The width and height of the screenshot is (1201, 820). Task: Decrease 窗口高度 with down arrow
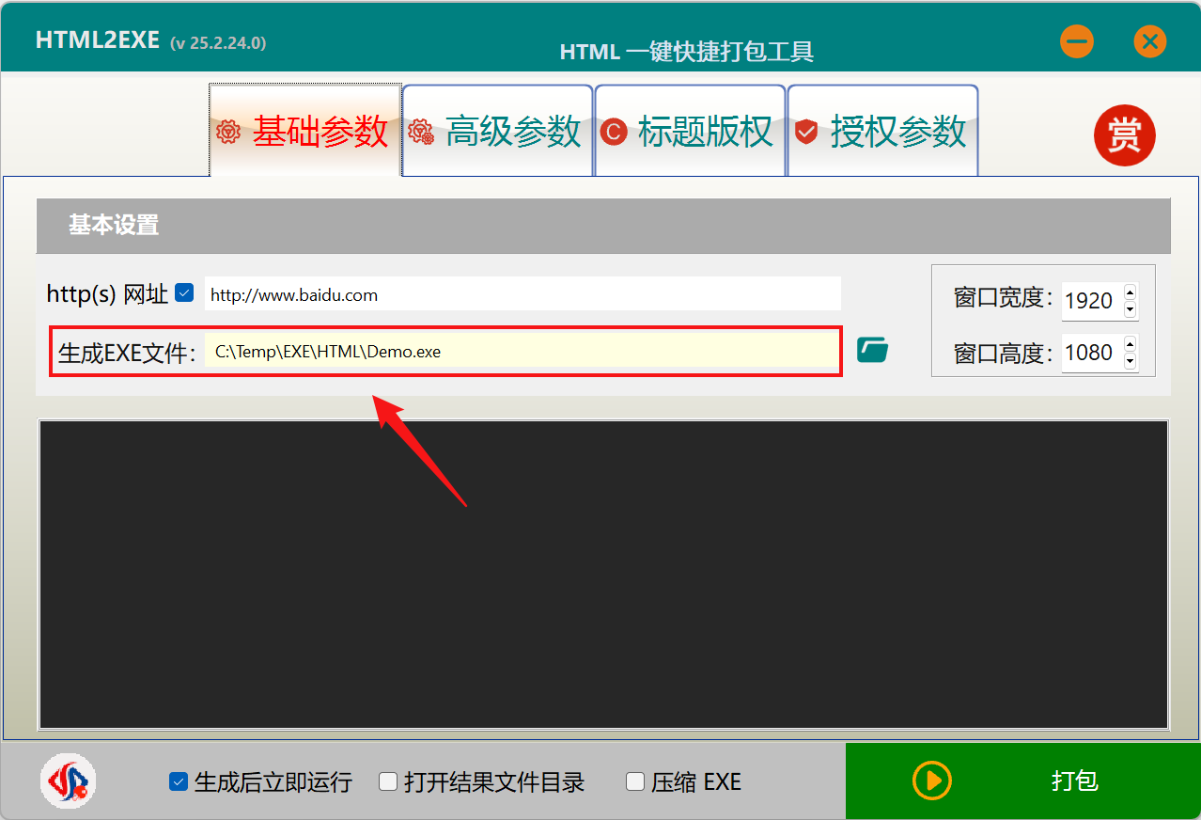[1130, 361]
